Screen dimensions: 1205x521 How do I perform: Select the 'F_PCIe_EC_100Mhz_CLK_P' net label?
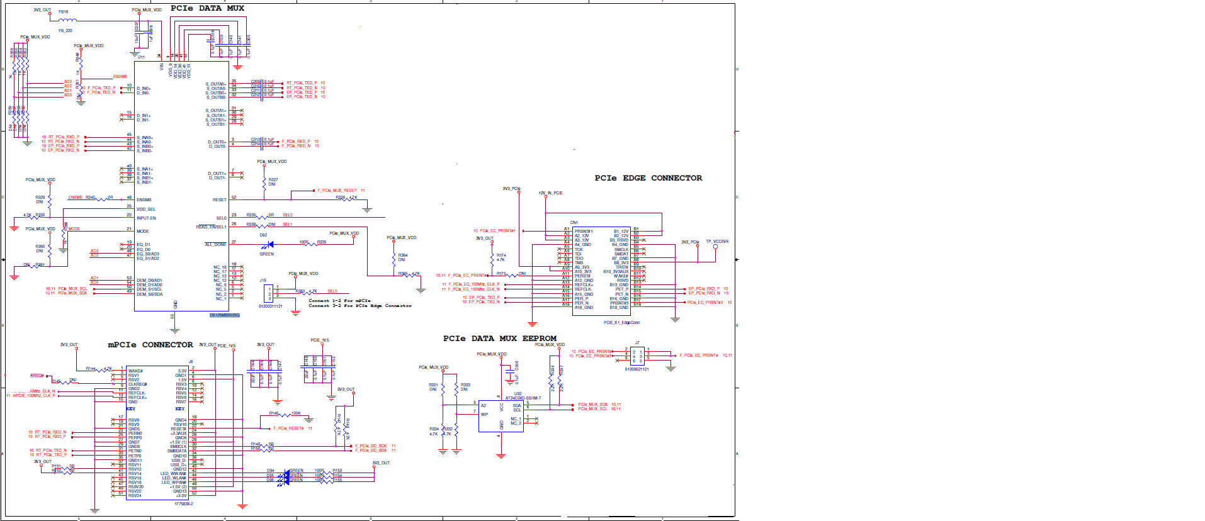coord(474,284)
